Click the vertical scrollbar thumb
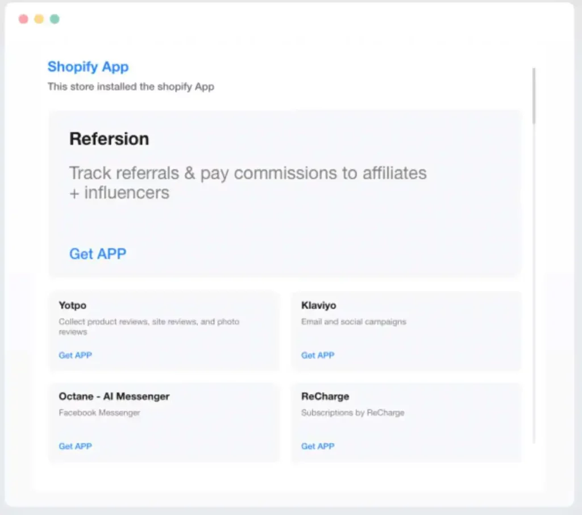 point(534,96)
